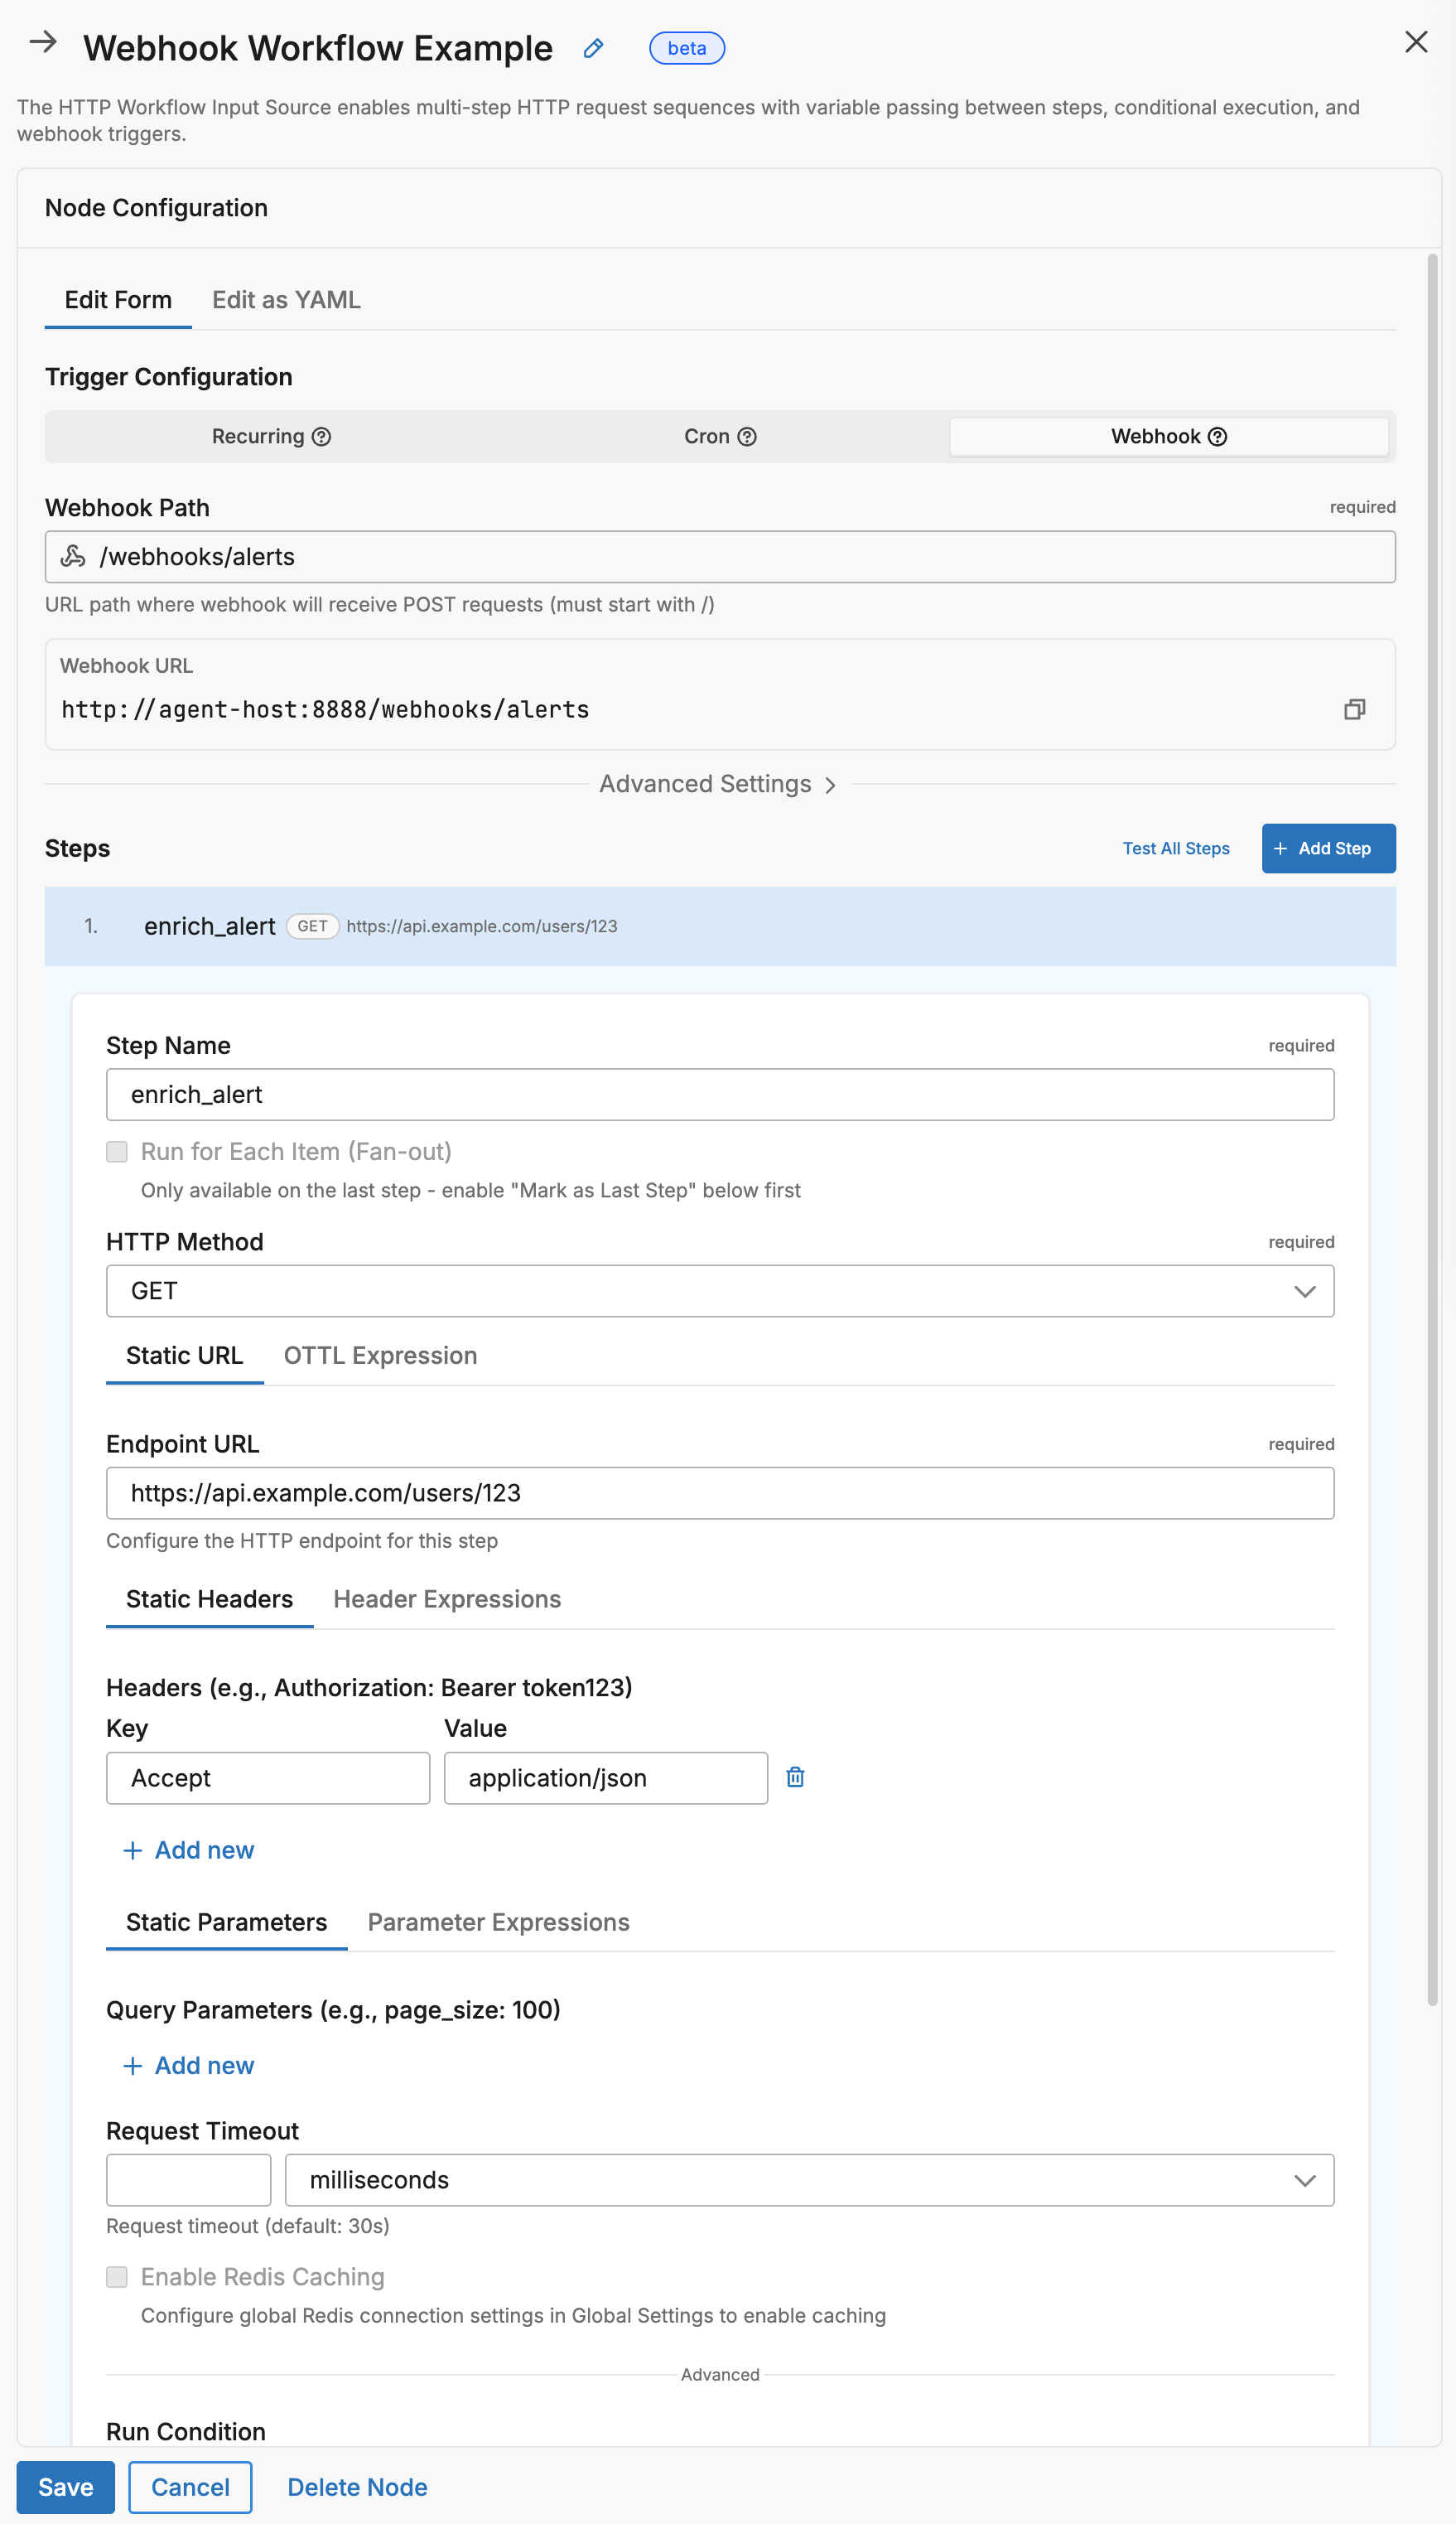This screenshot has height=2524, width=1456.
Task: Copy the webhook URL using the copy icon
Action: click(x=1355, y=709)
